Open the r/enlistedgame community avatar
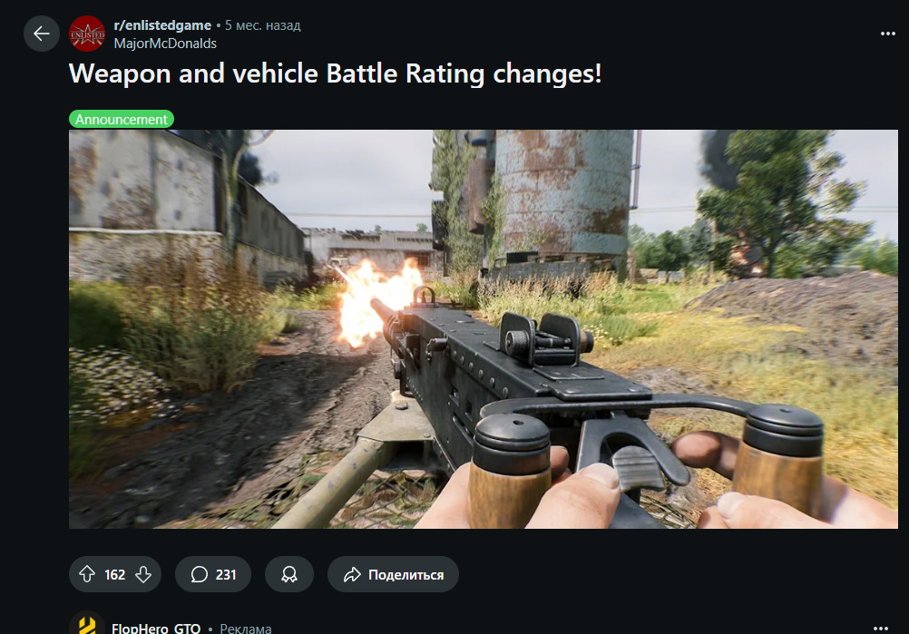This screenshot has height=634, width=909. coord(87,34)
